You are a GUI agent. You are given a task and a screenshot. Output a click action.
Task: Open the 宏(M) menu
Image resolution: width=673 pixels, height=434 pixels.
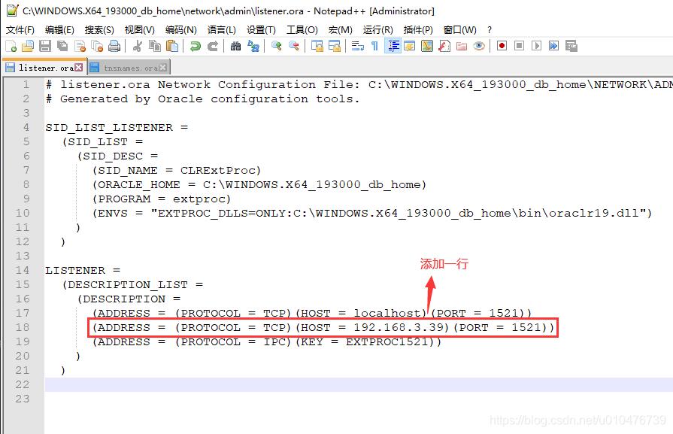(341, 29)
